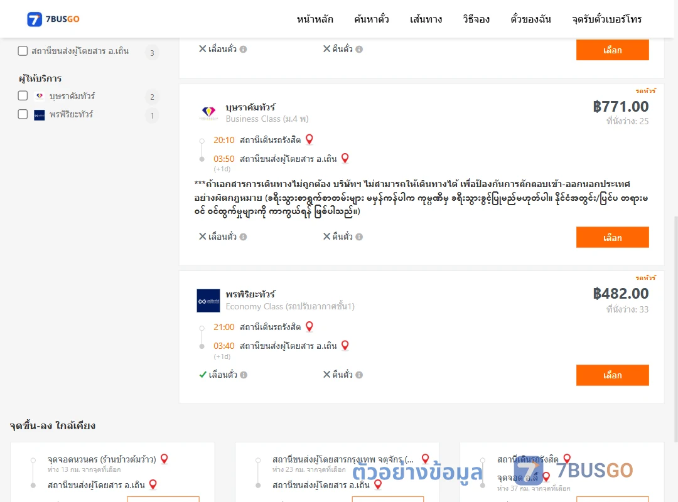Open the ตั๋วของฉัน menu item

point(530,19)
